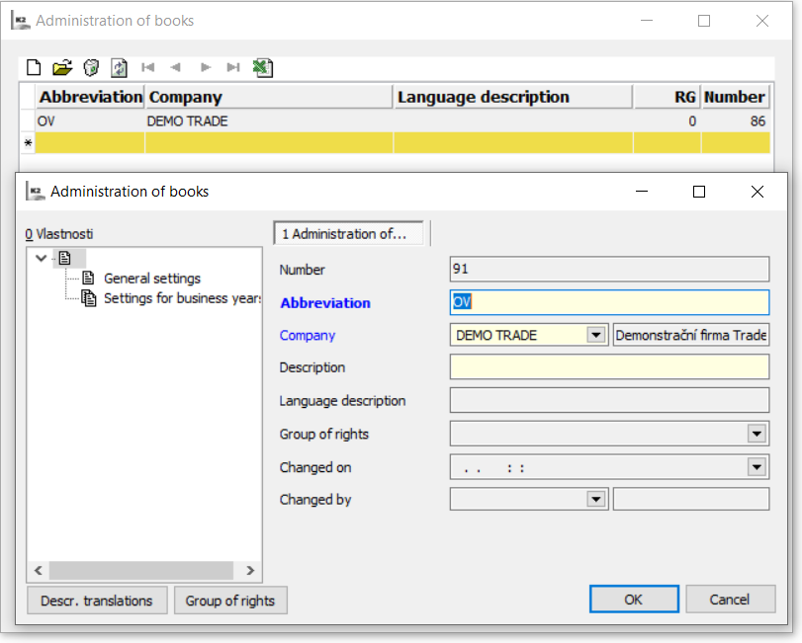Confirm the dialog with OK

tap(633, 599)
